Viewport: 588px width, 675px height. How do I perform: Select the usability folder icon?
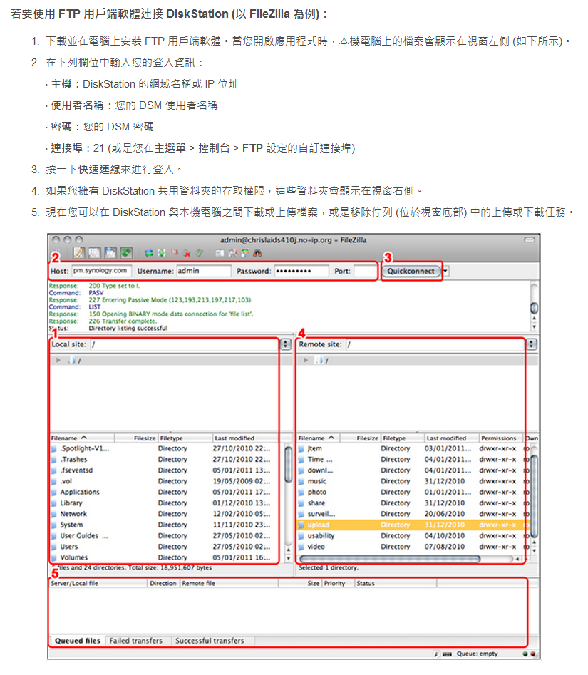301,536
